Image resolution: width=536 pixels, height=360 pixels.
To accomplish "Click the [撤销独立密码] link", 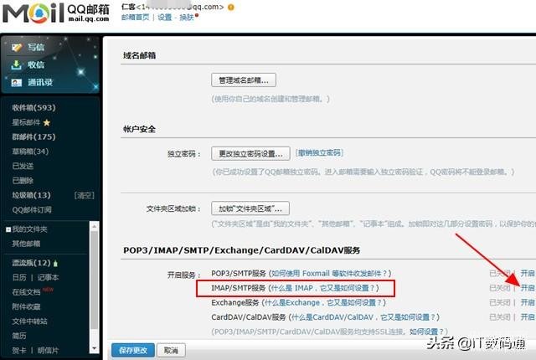I will pyautogui.click(x=319, y=152).
